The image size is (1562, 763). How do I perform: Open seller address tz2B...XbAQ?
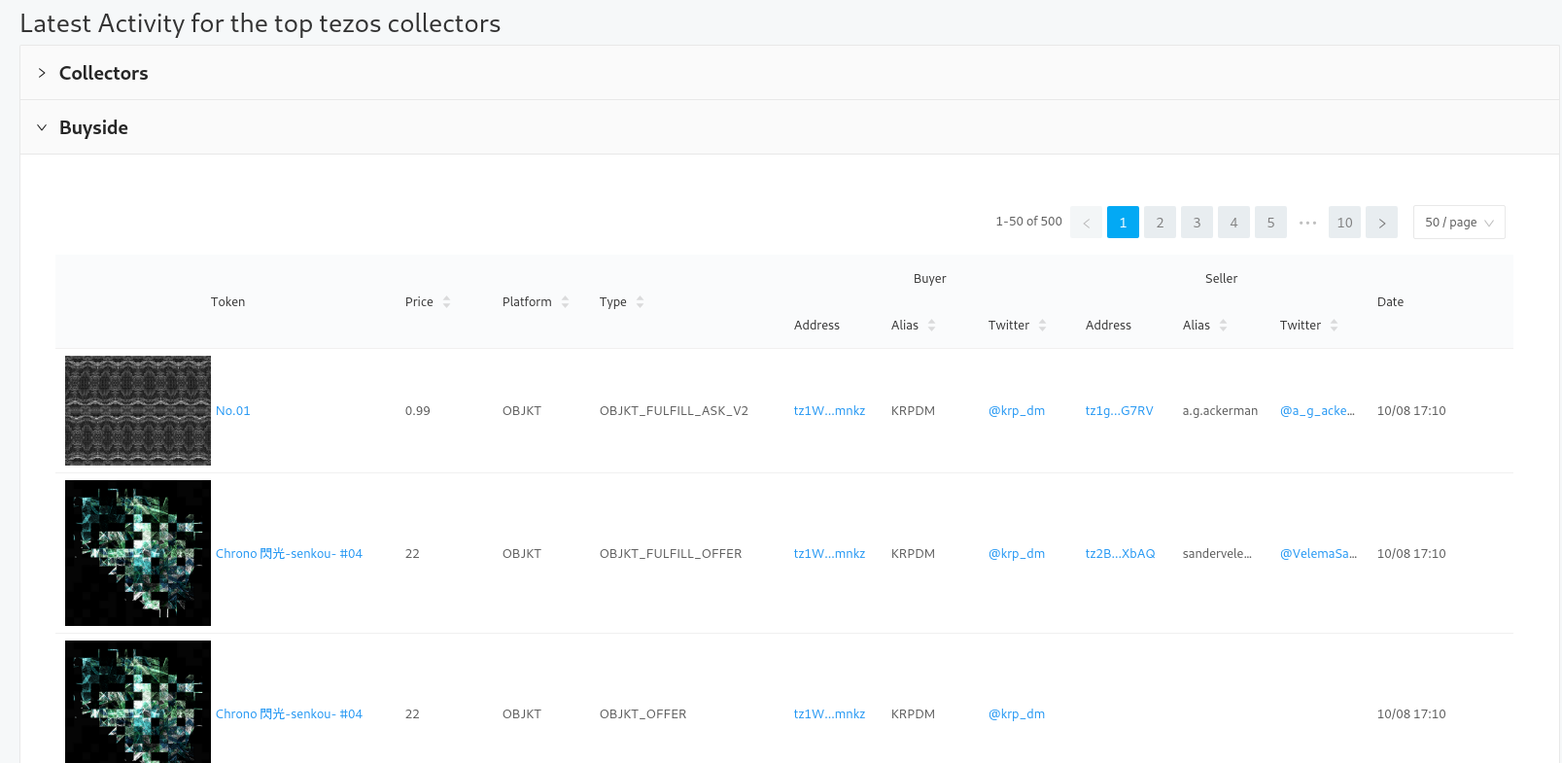coord(1120,554)
